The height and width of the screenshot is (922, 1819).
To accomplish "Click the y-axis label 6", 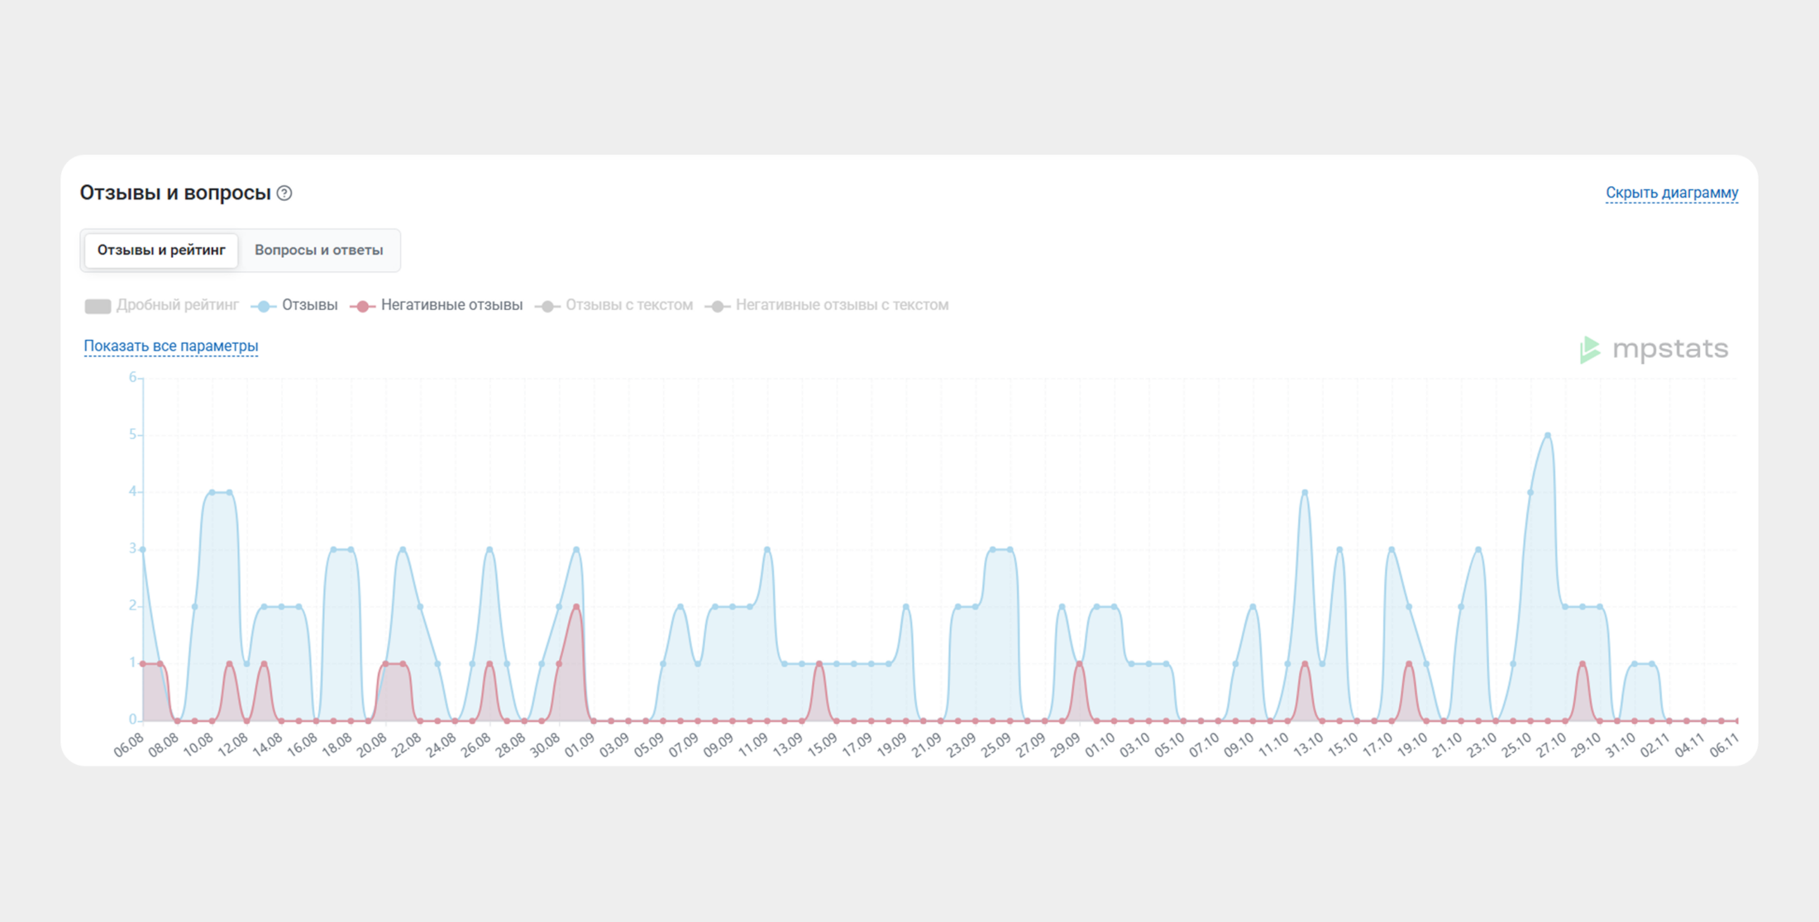I will [x=132, y=377].
